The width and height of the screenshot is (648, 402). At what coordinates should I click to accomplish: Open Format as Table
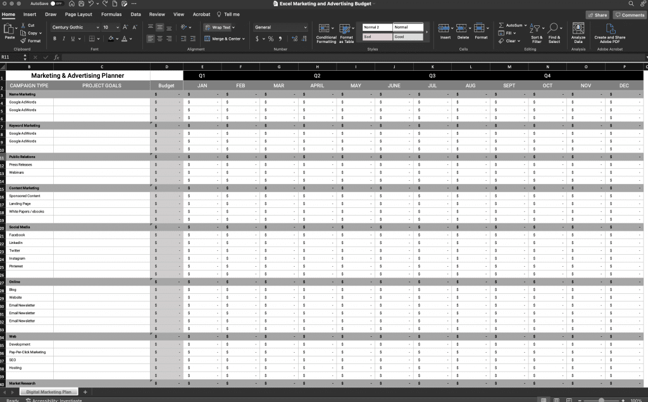pos(346,33)
